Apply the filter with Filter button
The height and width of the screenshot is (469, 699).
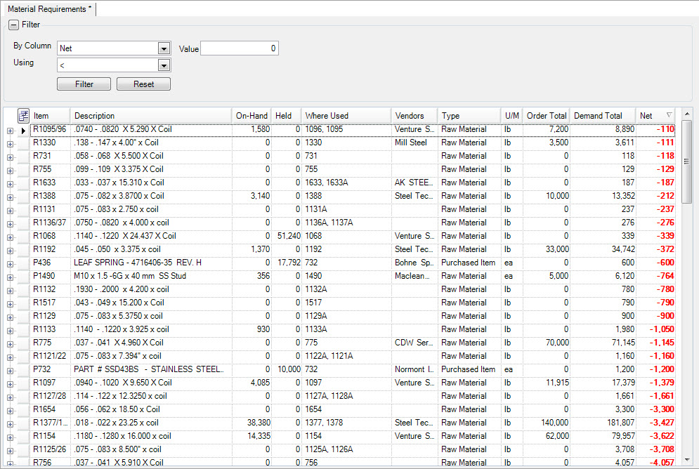point(84,84)
